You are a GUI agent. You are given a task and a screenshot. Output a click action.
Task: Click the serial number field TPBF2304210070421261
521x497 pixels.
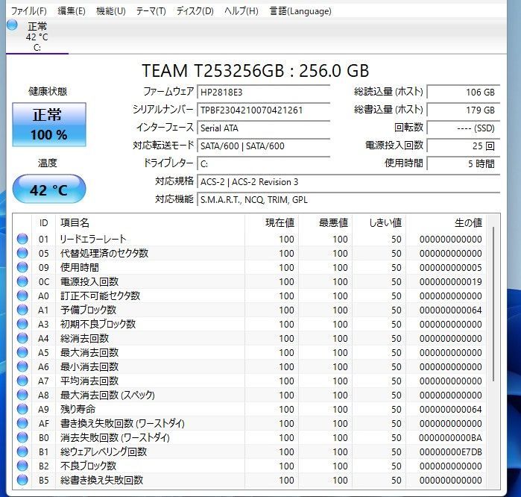point(264,110)
